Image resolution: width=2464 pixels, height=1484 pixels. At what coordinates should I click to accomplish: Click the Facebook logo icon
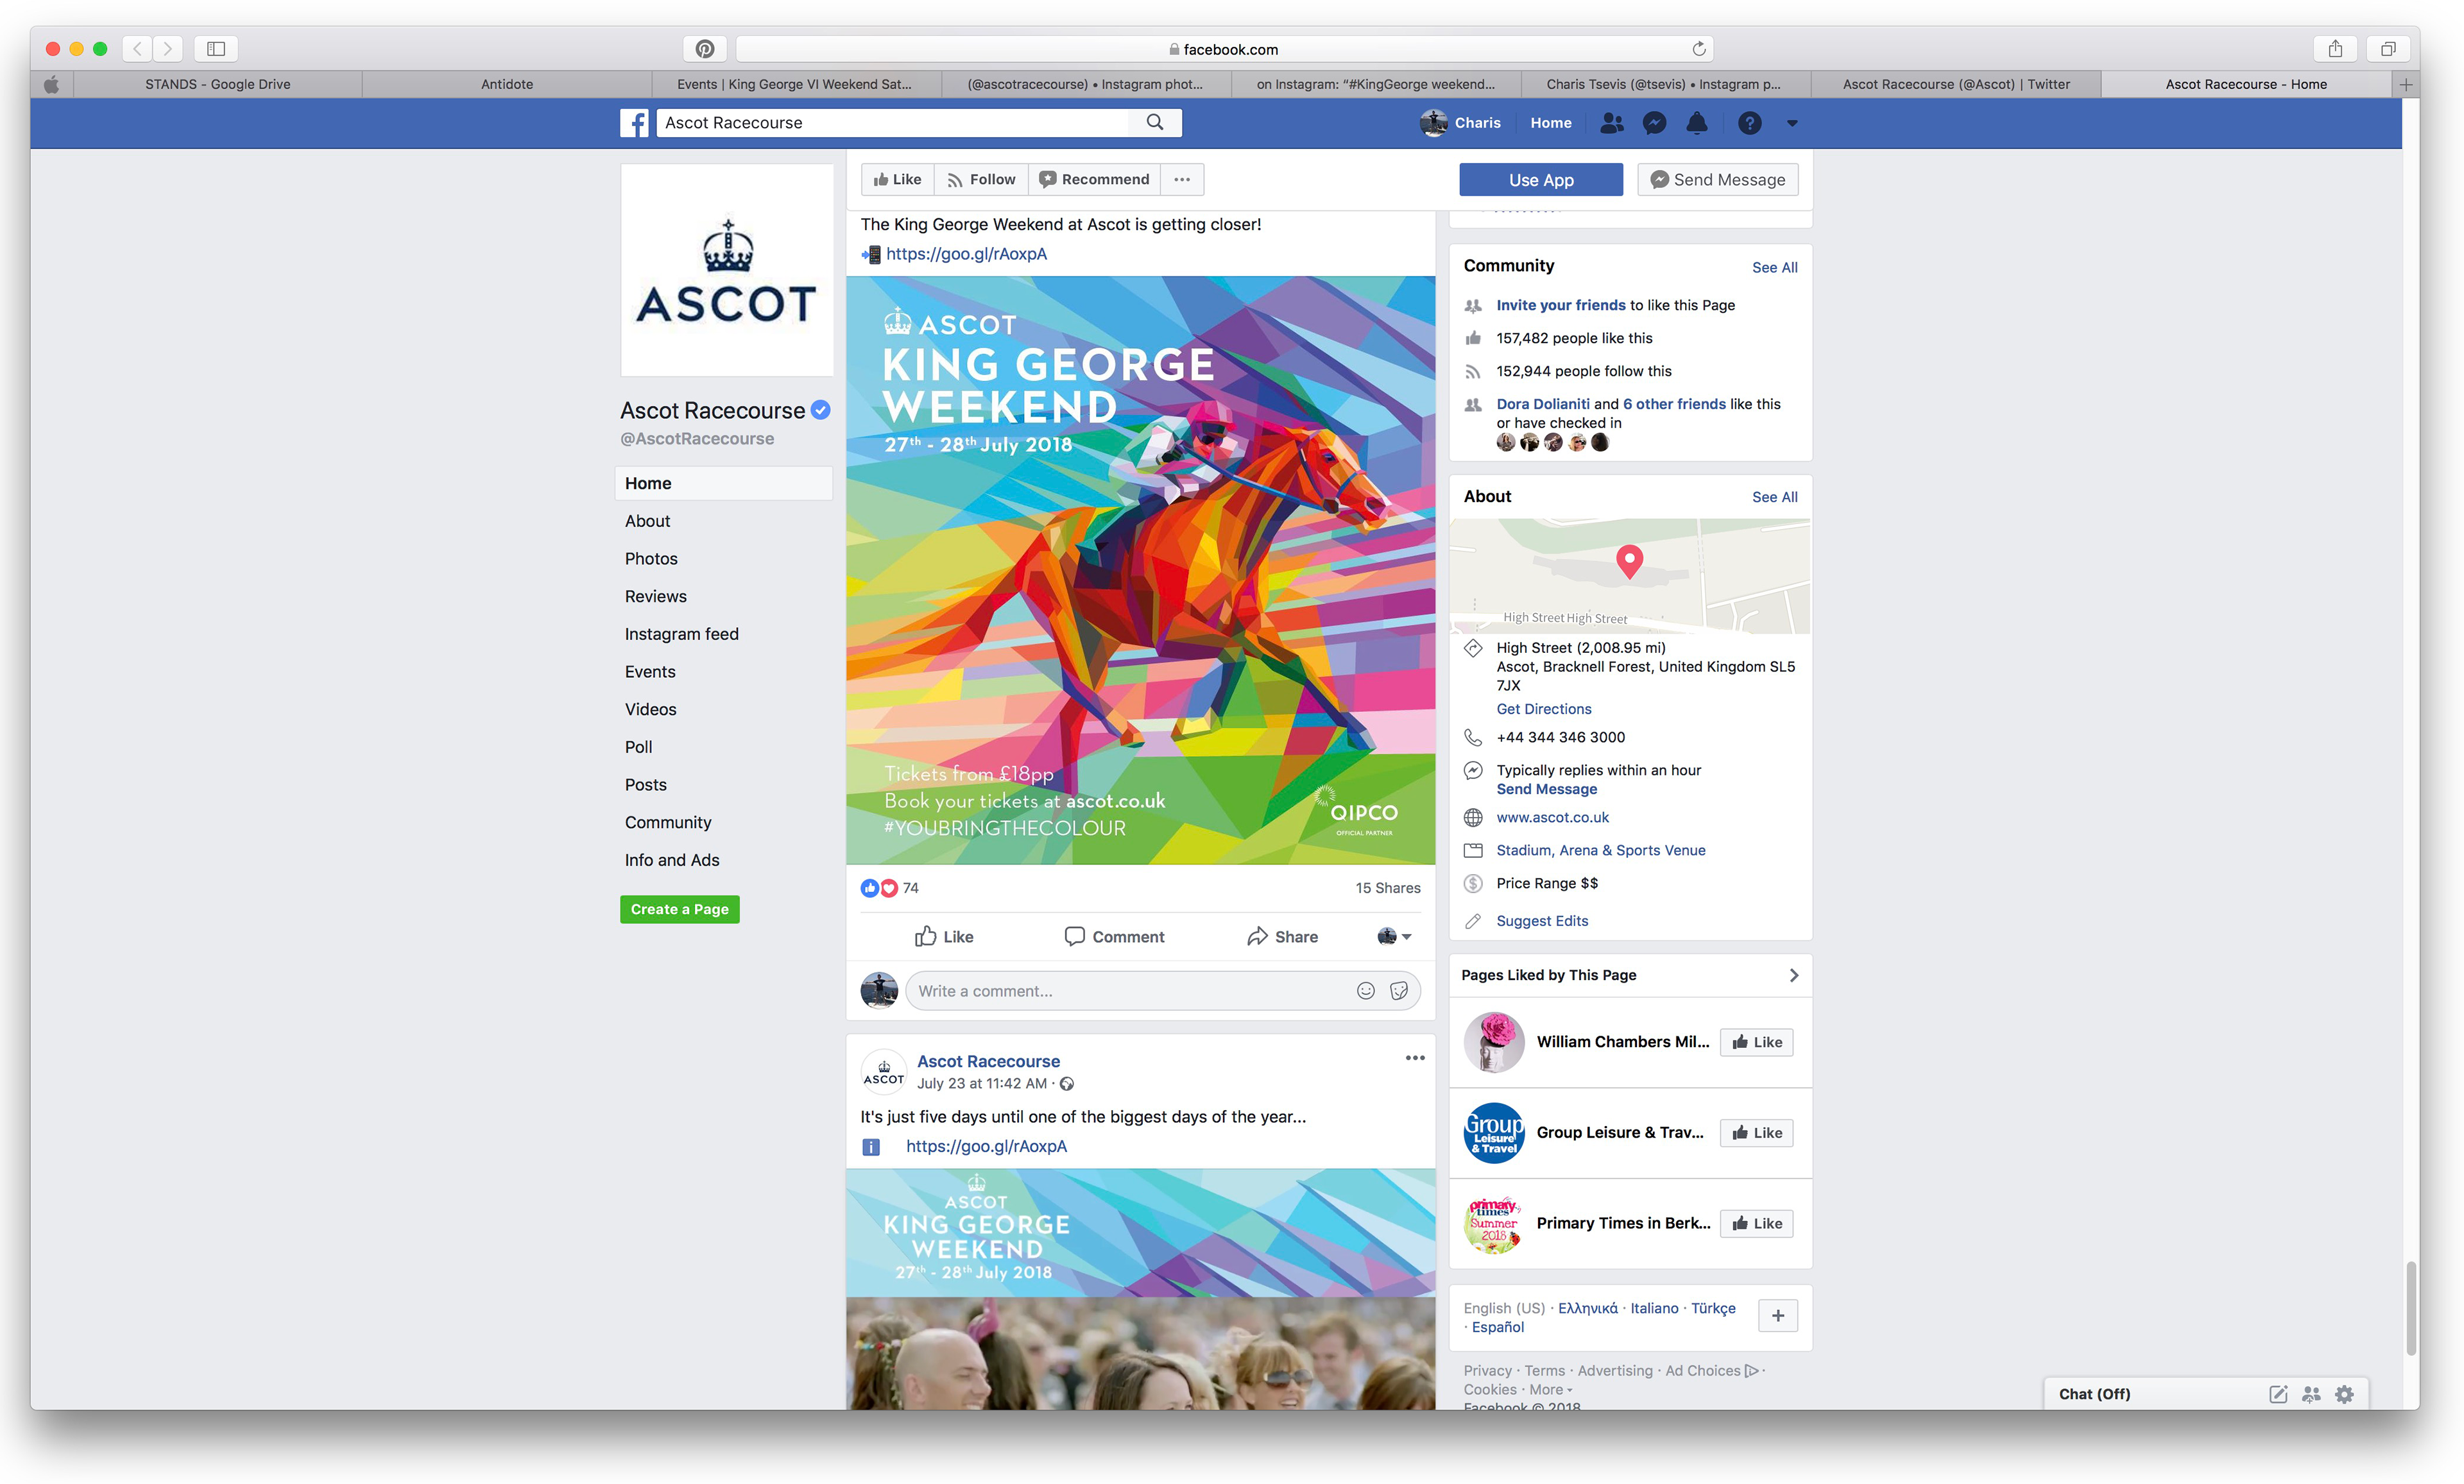[634, 123]
